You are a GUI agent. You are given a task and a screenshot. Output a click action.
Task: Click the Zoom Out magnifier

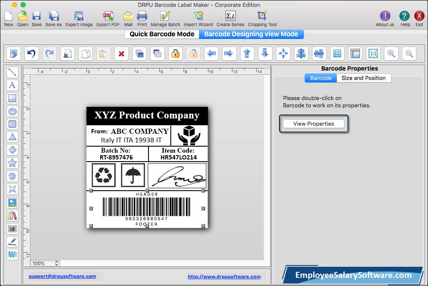tap(409, 53)
